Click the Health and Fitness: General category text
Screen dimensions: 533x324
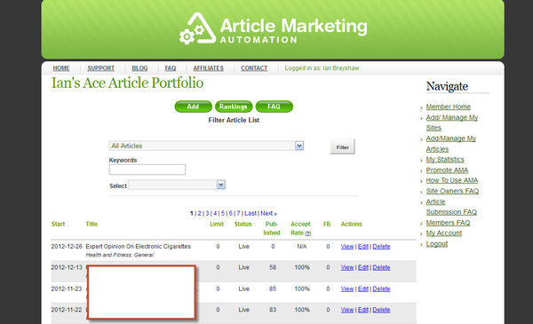click(120, 255)
